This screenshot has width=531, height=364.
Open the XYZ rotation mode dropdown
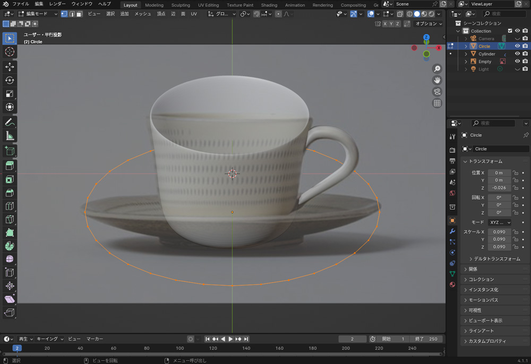click(x=499, y=222)
